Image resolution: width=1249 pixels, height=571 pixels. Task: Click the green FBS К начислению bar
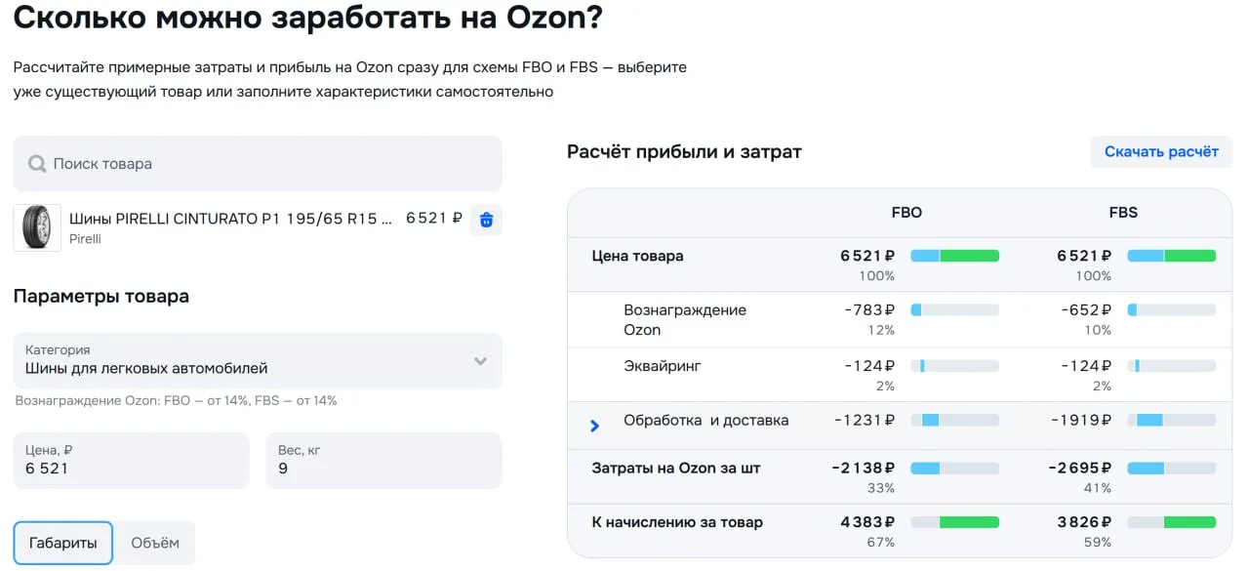[1170, 522]
